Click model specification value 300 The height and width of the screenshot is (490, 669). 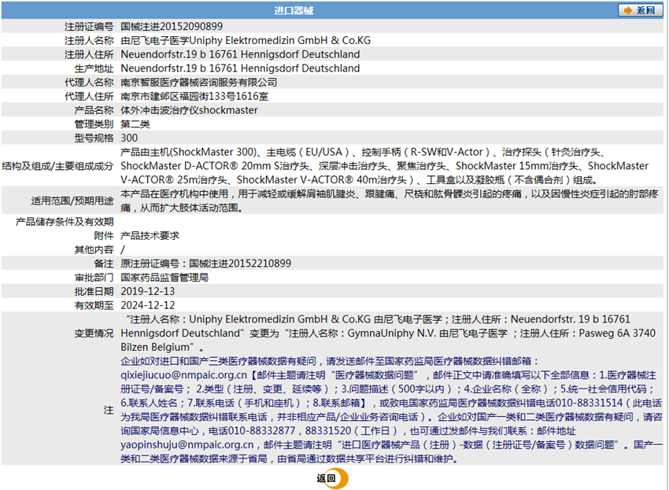point(129,138)
